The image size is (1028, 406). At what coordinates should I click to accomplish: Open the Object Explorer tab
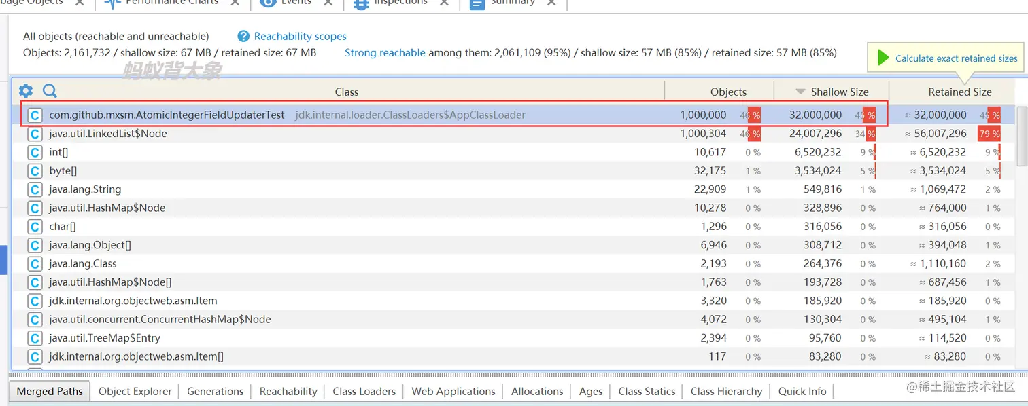(135, 391)
